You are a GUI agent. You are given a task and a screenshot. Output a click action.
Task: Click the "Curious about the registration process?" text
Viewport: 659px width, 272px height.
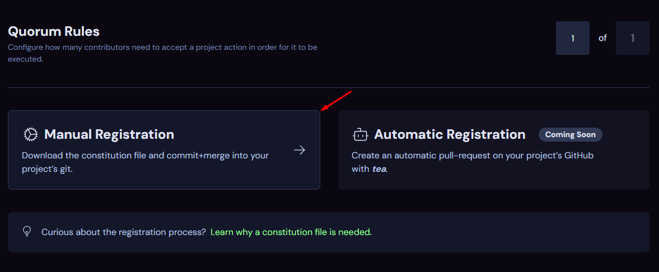coord(124,232)
